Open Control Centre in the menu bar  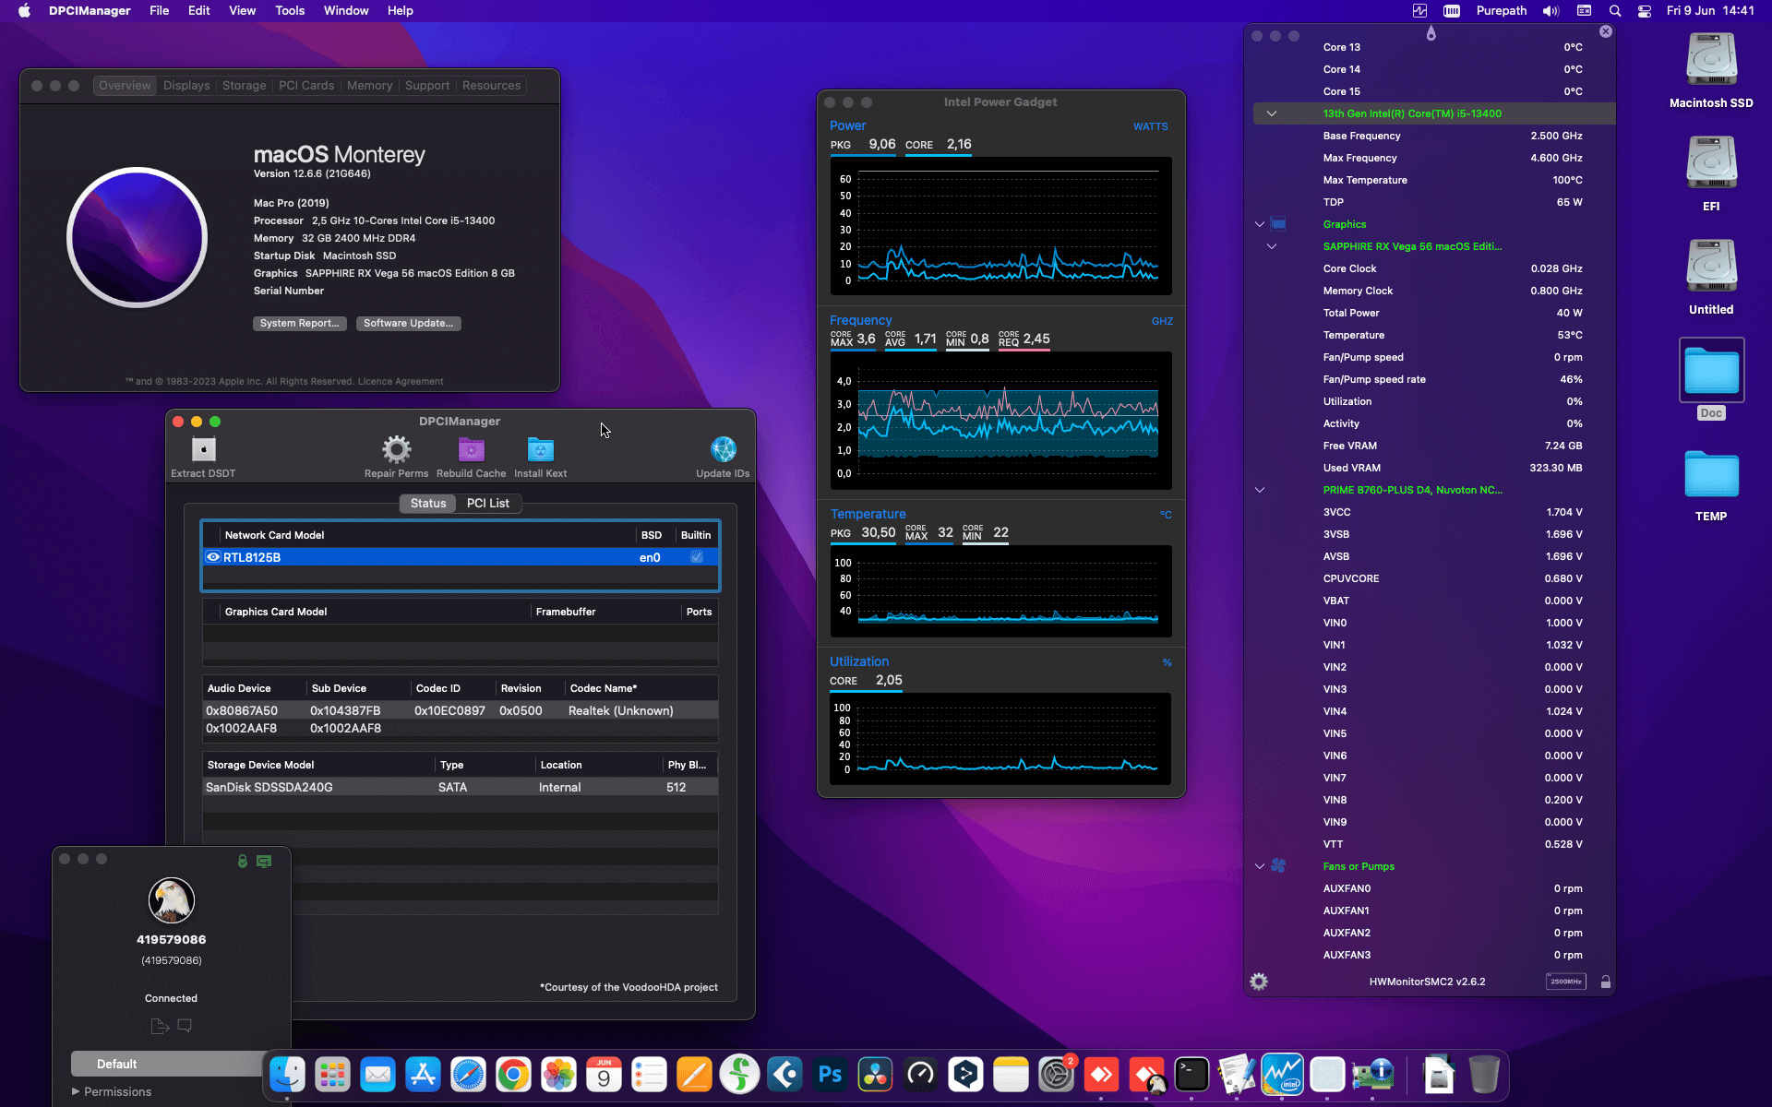click(1645, 11)
